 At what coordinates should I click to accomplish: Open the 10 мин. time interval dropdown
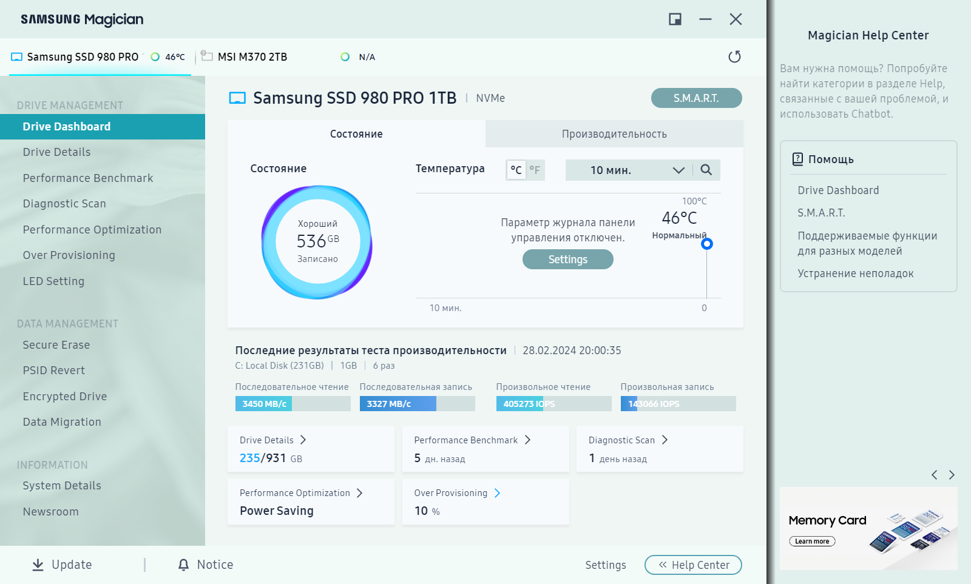click(x=629, y=170)
